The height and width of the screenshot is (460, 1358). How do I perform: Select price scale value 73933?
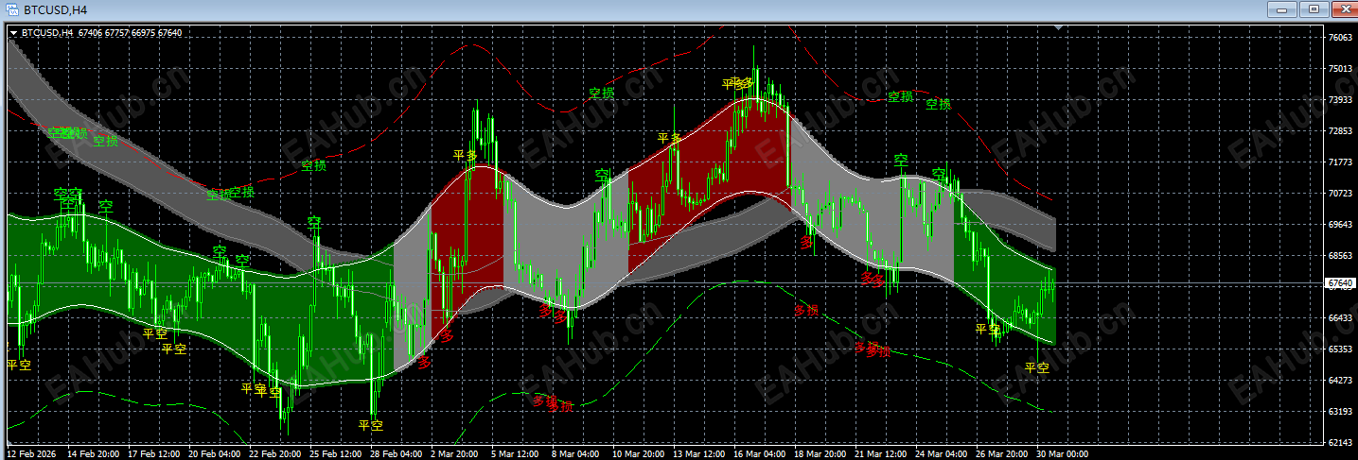tap(1339, 100)
